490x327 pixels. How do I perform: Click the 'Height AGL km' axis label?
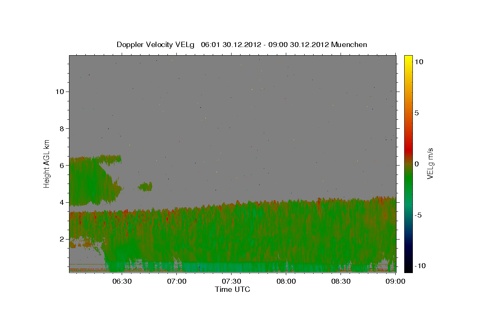47,163
